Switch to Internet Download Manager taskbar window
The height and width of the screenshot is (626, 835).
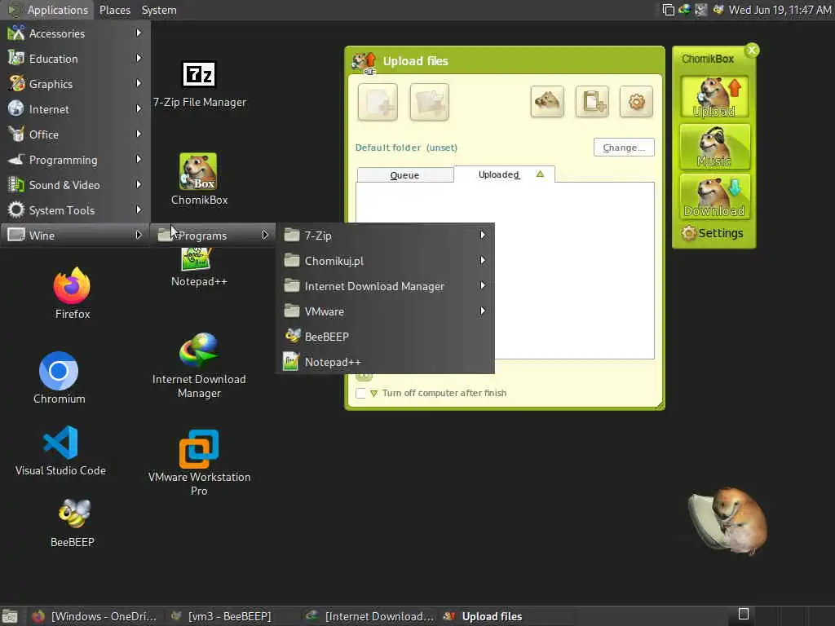[x=370, y=616]
